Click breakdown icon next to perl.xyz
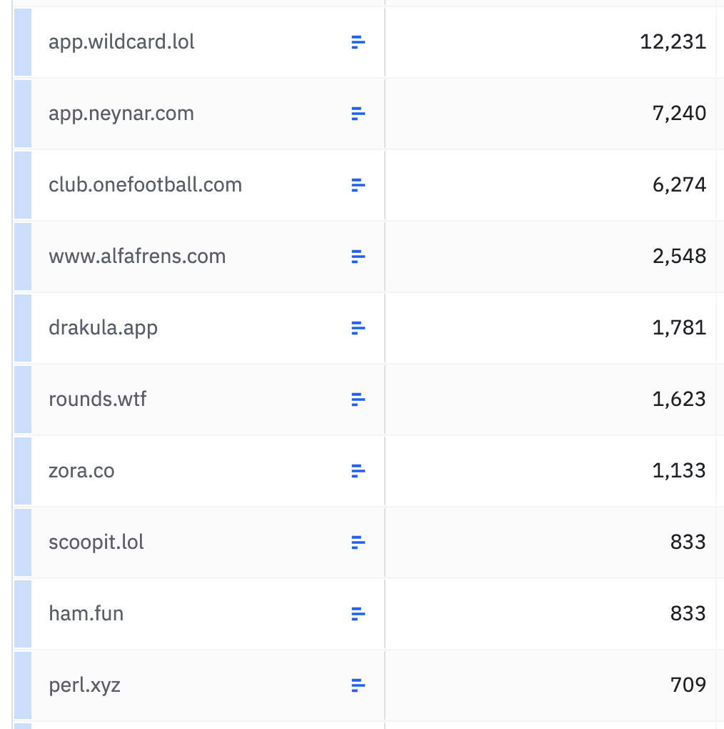724x729 pixels. click(x=358, y=685)
